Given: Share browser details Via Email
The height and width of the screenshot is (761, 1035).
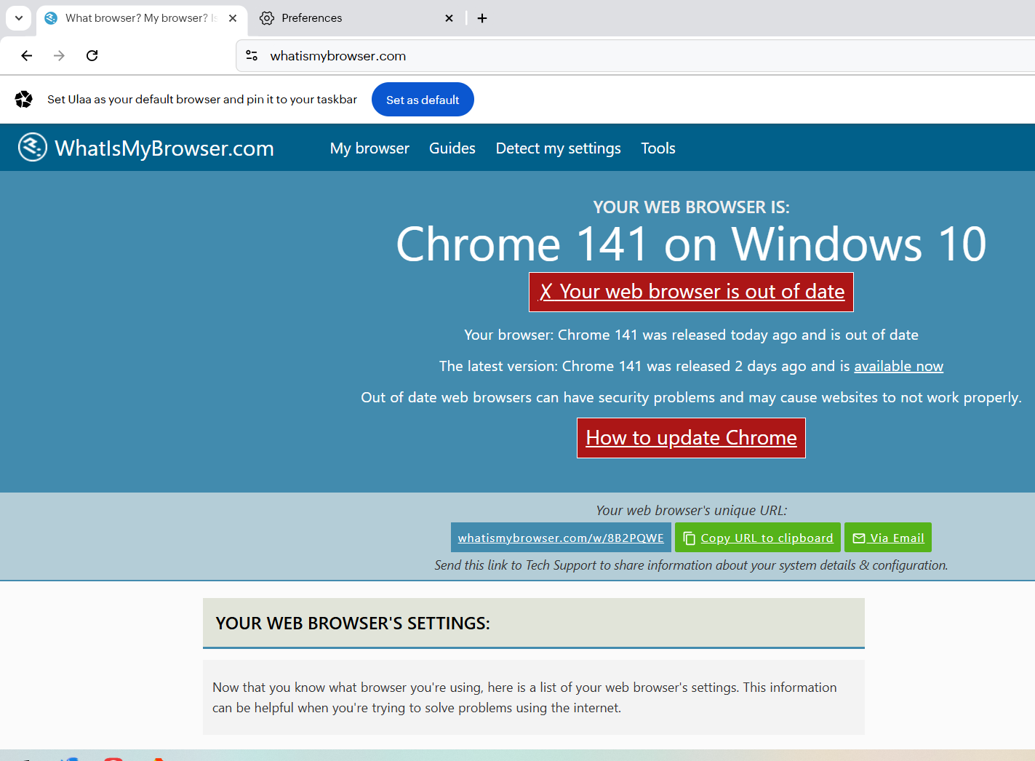Looking at the screenshot, I should coord(888,538).
